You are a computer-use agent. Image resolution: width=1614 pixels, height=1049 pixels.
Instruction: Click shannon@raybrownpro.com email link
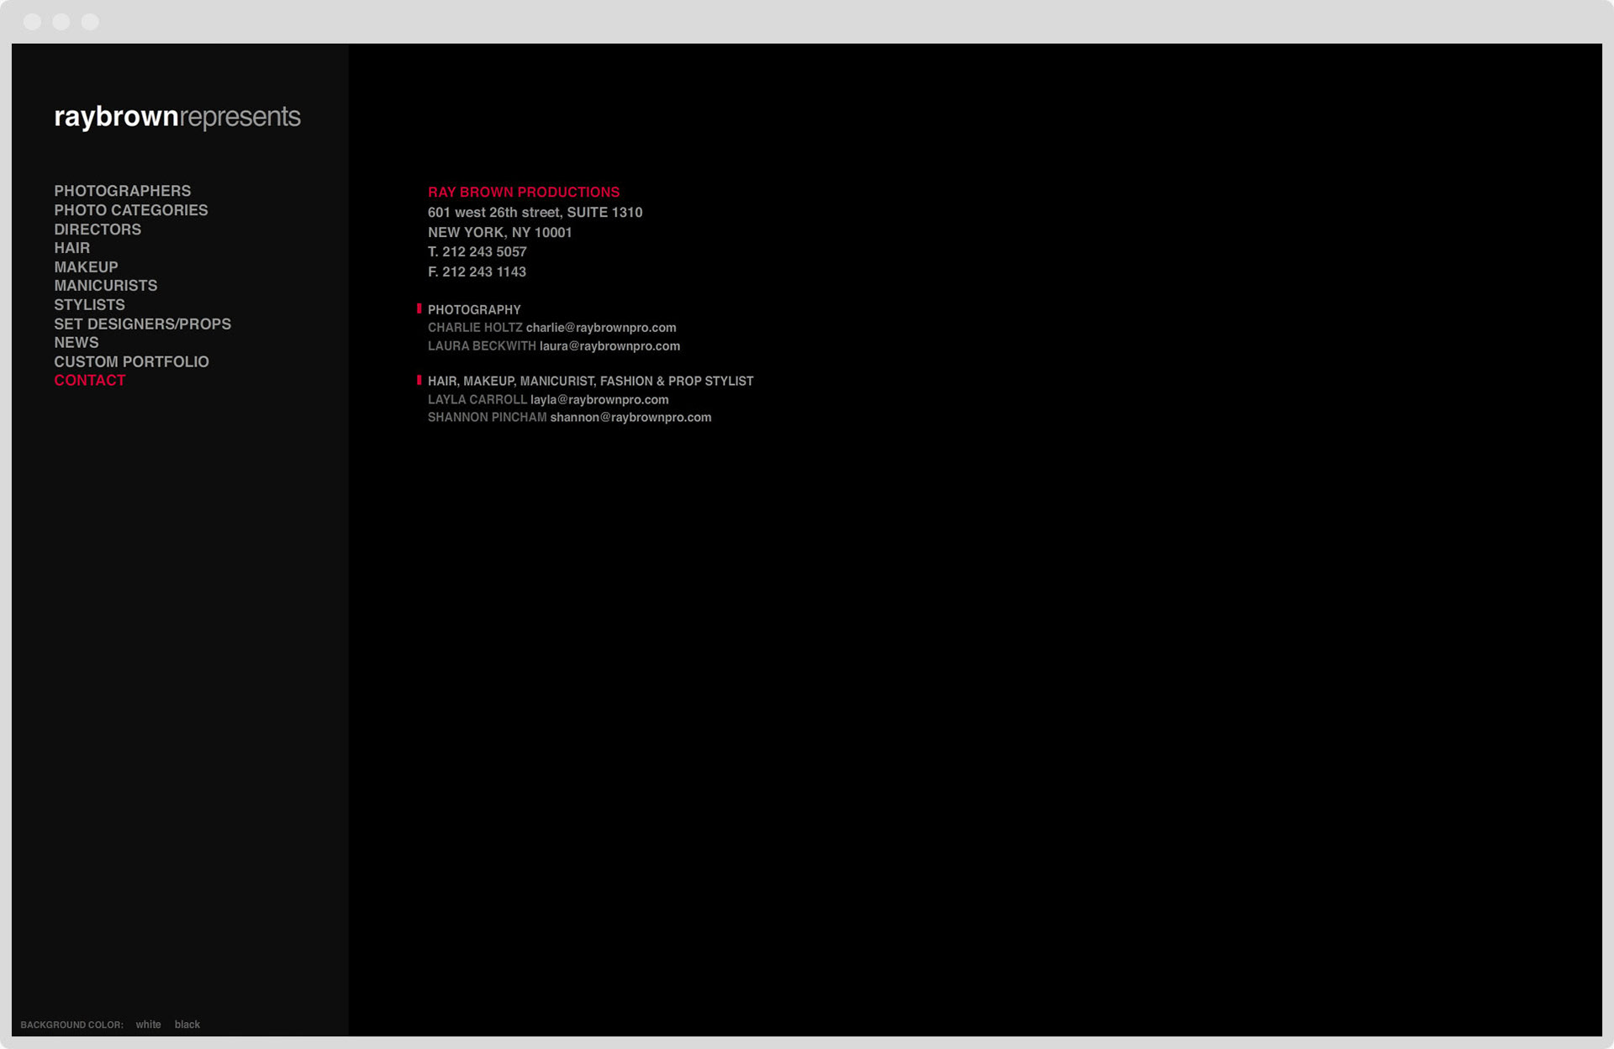pyautogui.click(x=630, y=418)
